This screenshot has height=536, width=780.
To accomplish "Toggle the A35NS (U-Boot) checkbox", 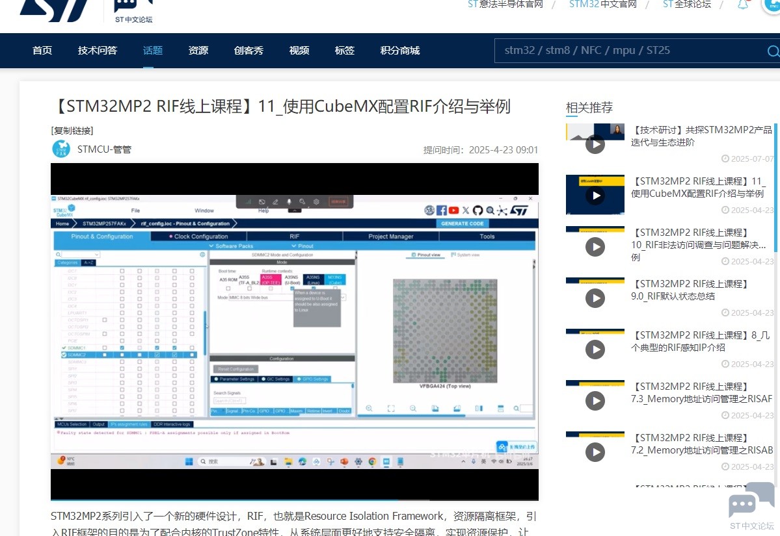I will 292,288.
